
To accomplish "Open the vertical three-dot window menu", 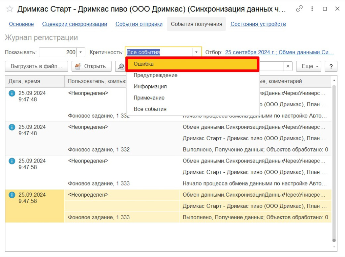I will pyautogui.click(x=312, y=9).
